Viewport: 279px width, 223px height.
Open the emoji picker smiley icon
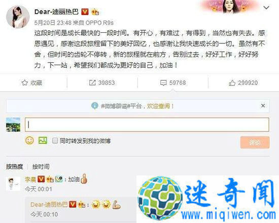(x=29, y=141)
